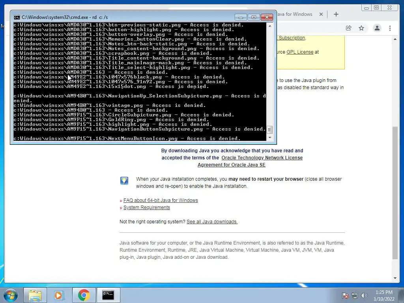The height and width of the screenshot is (303, 404).
Task: Open a new Chrome tab
Action: tap(336, 14)
